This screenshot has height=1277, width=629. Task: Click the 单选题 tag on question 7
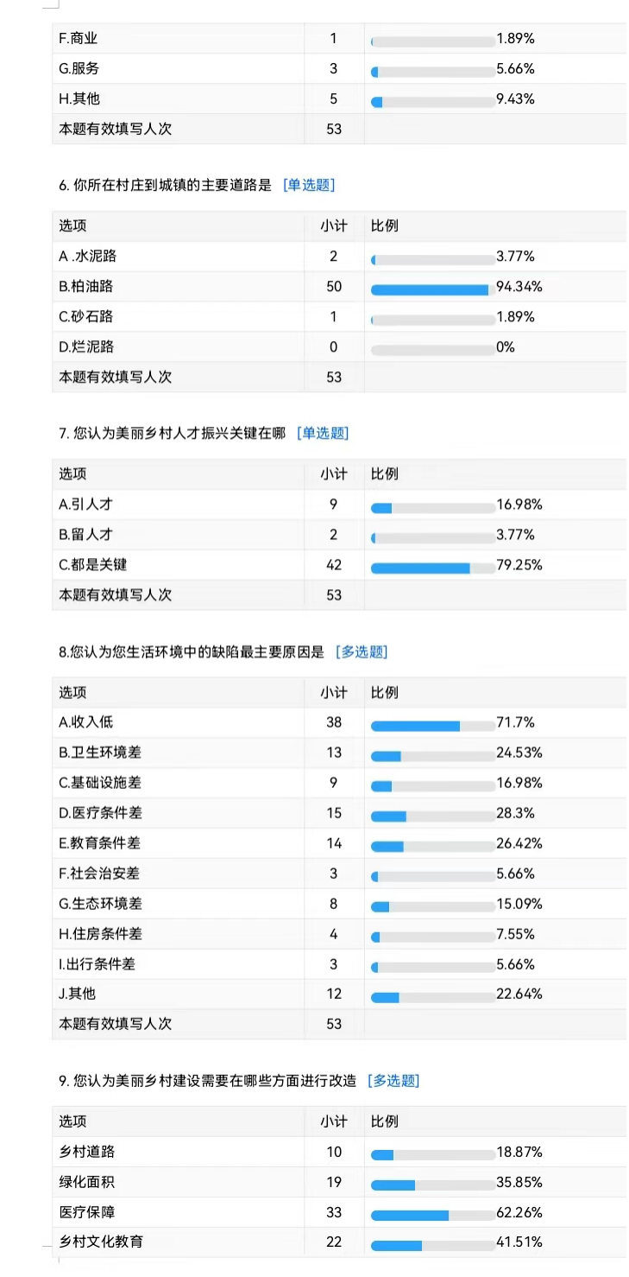[x=323, y=433]
